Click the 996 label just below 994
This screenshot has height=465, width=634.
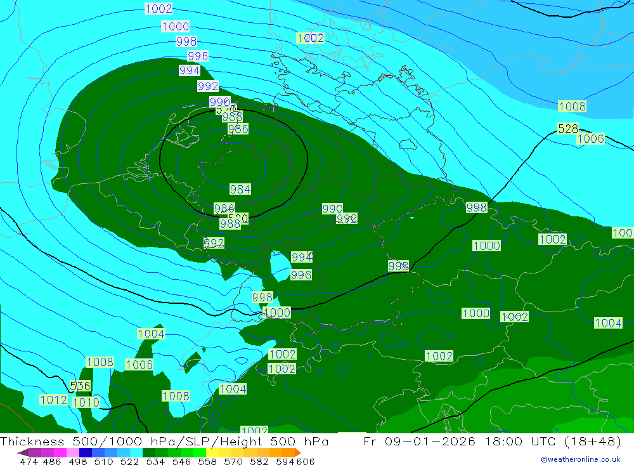pyautogui.click(x=301, y=275)
